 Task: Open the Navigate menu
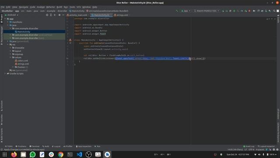coord(24,7)
